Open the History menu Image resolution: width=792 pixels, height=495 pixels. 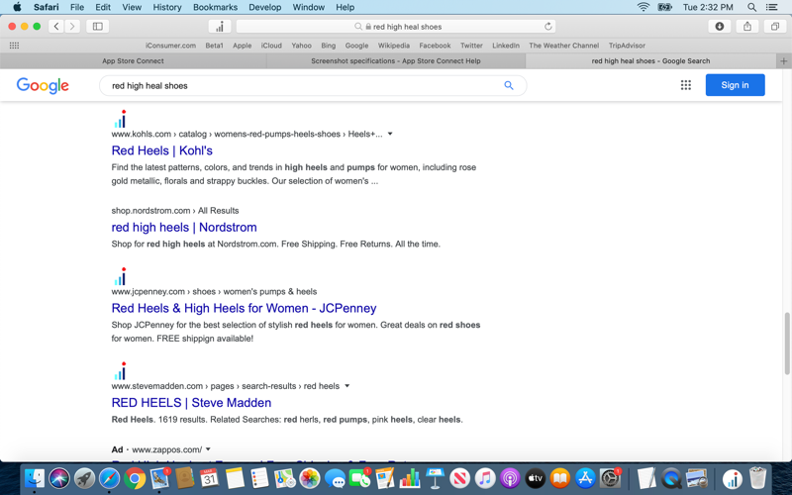coord(167,7)
